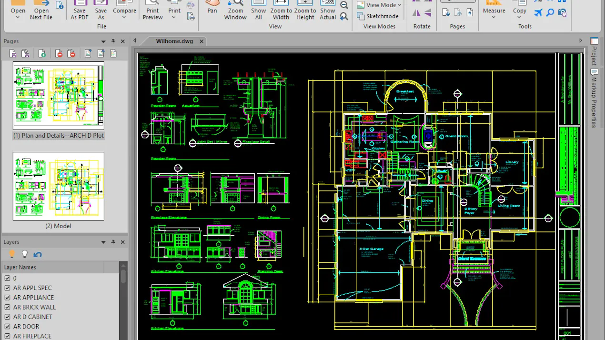Viewport: 605px width, 340px height.
Task: Click the batch print icon above the printer icon
Action: click(191, 5)
